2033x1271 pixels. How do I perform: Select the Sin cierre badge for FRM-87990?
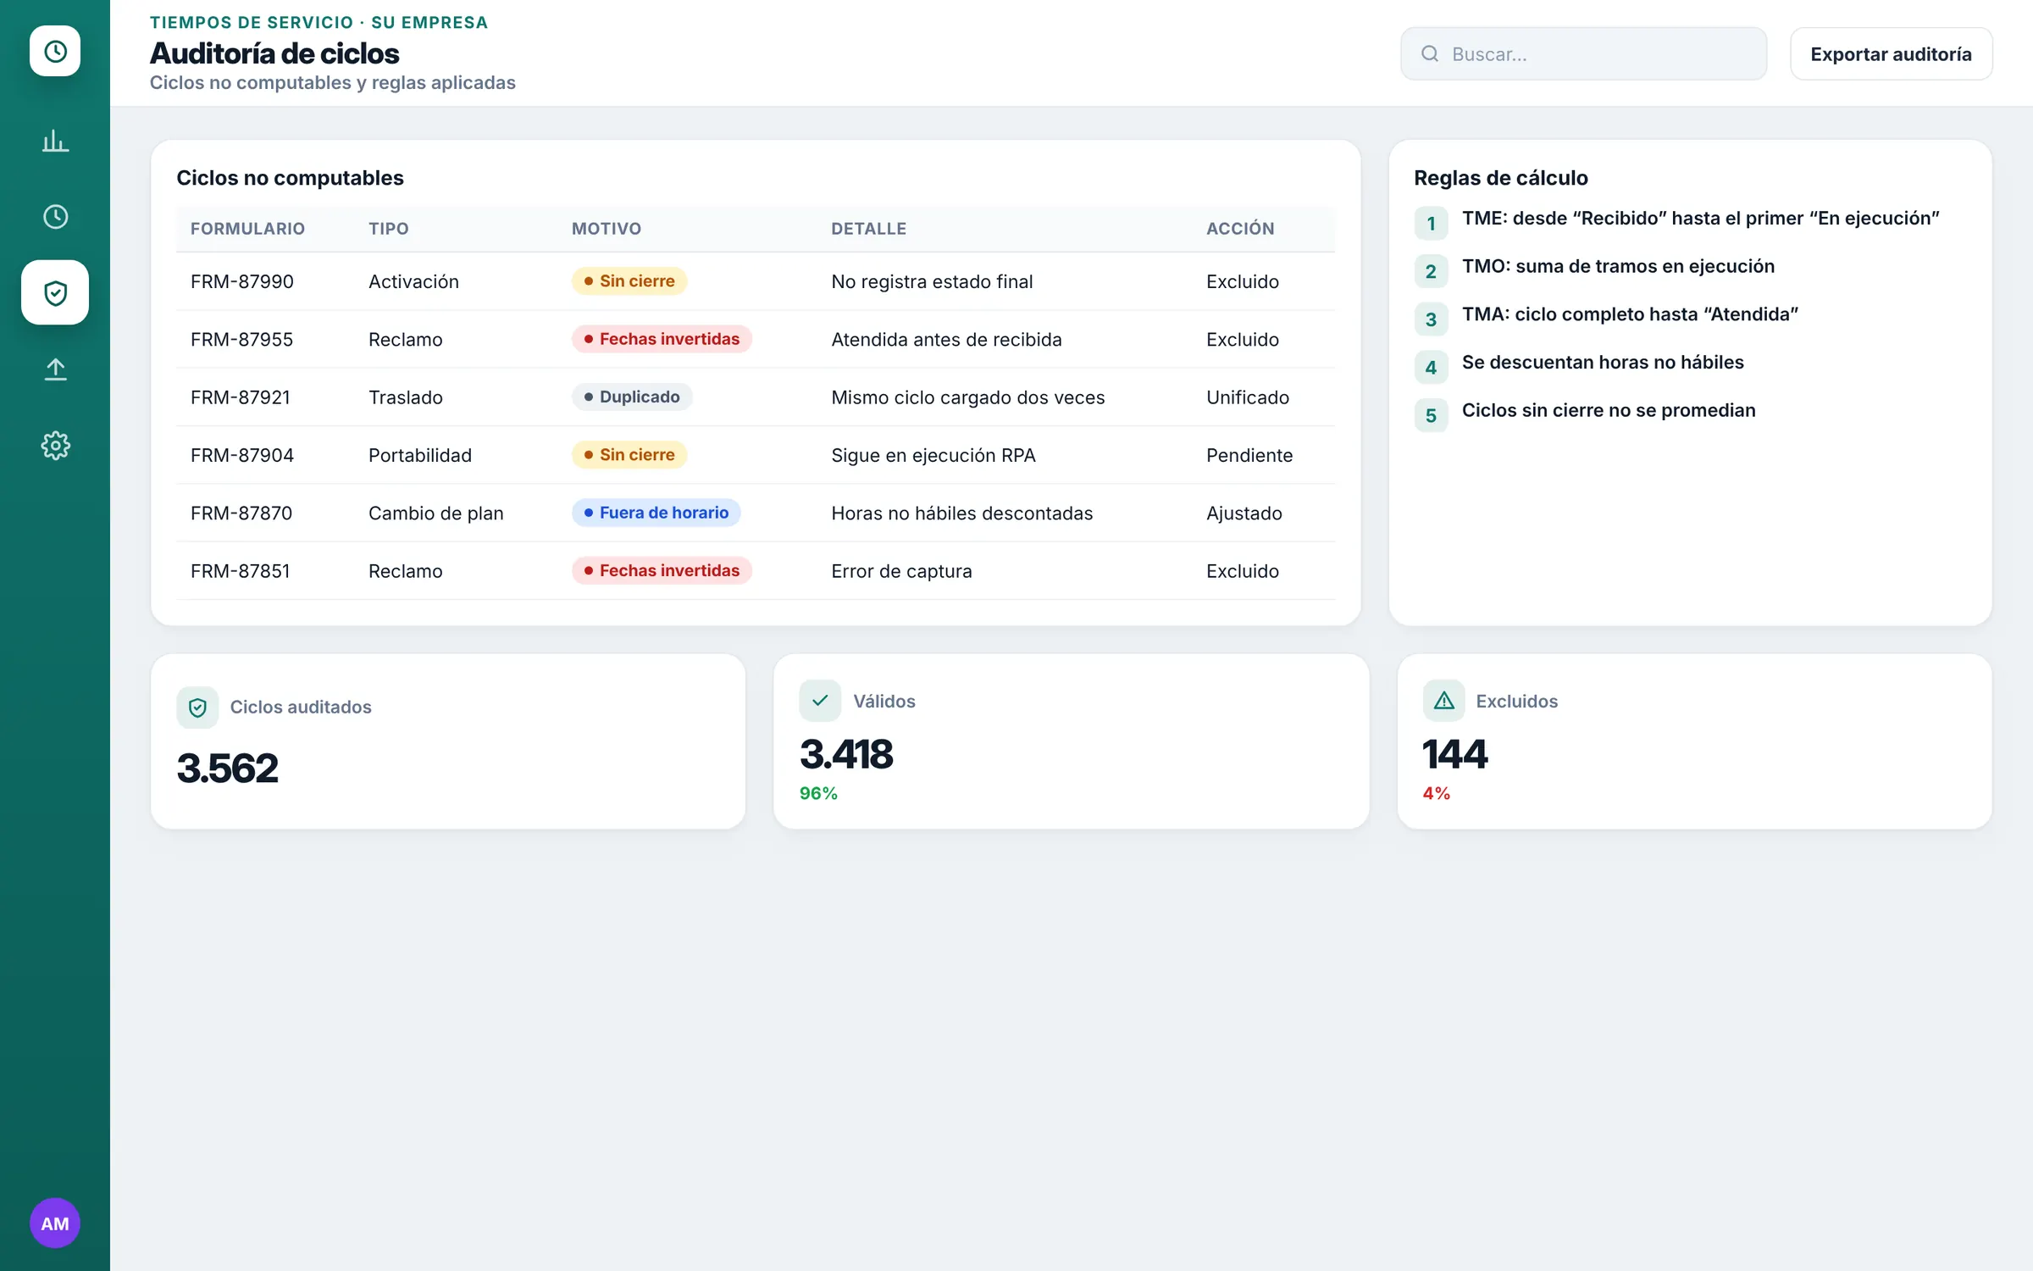coord(629,281)
